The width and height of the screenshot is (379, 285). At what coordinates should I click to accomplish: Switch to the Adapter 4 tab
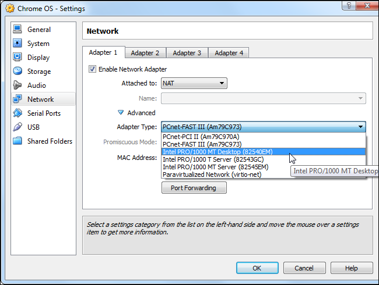(x=229, y=53)
